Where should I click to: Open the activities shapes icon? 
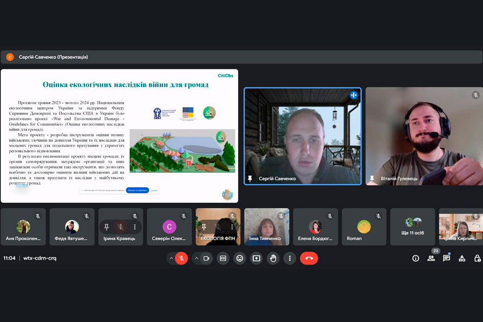(462, 258)
